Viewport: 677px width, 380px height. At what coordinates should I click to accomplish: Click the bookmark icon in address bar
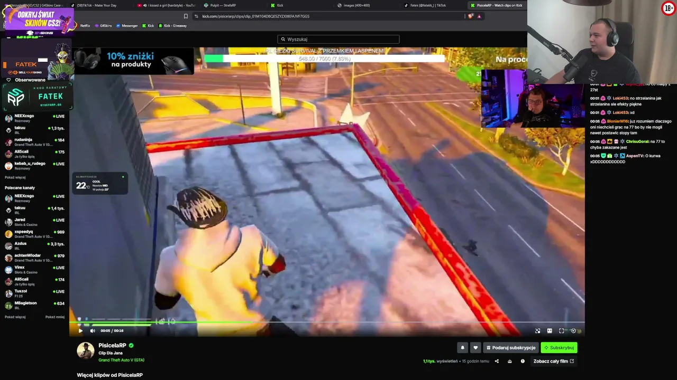(186, 16)
